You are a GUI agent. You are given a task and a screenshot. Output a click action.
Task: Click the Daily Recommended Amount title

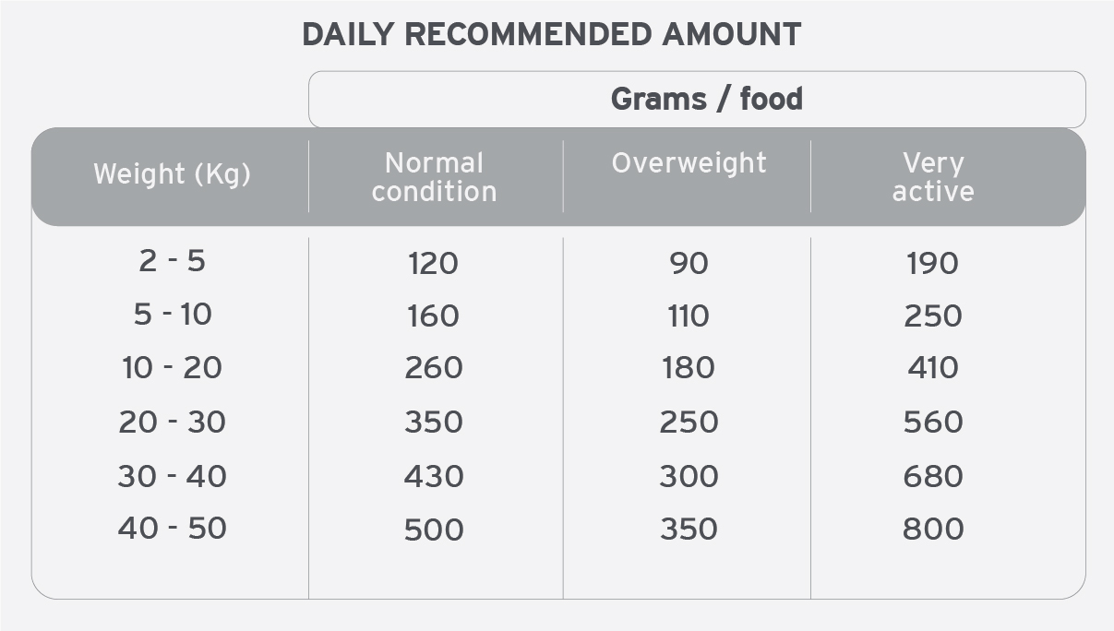coord(551,34)
